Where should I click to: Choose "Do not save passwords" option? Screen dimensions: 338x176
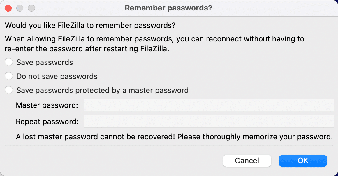coord(9,76)
